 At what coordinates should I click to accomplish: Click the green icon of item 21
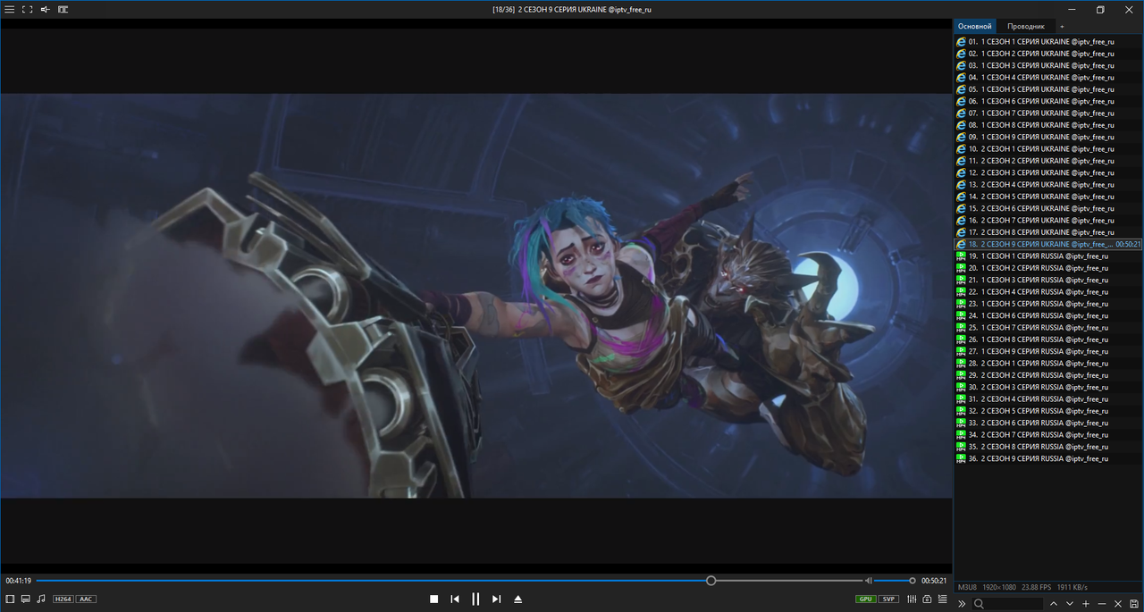tap(961, 280)
